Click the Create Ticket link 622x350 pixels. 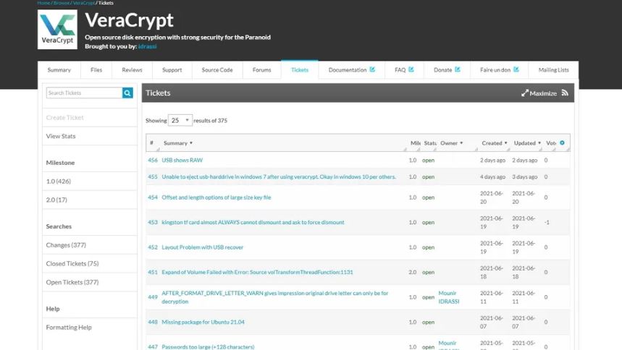(x=64, y=118)
